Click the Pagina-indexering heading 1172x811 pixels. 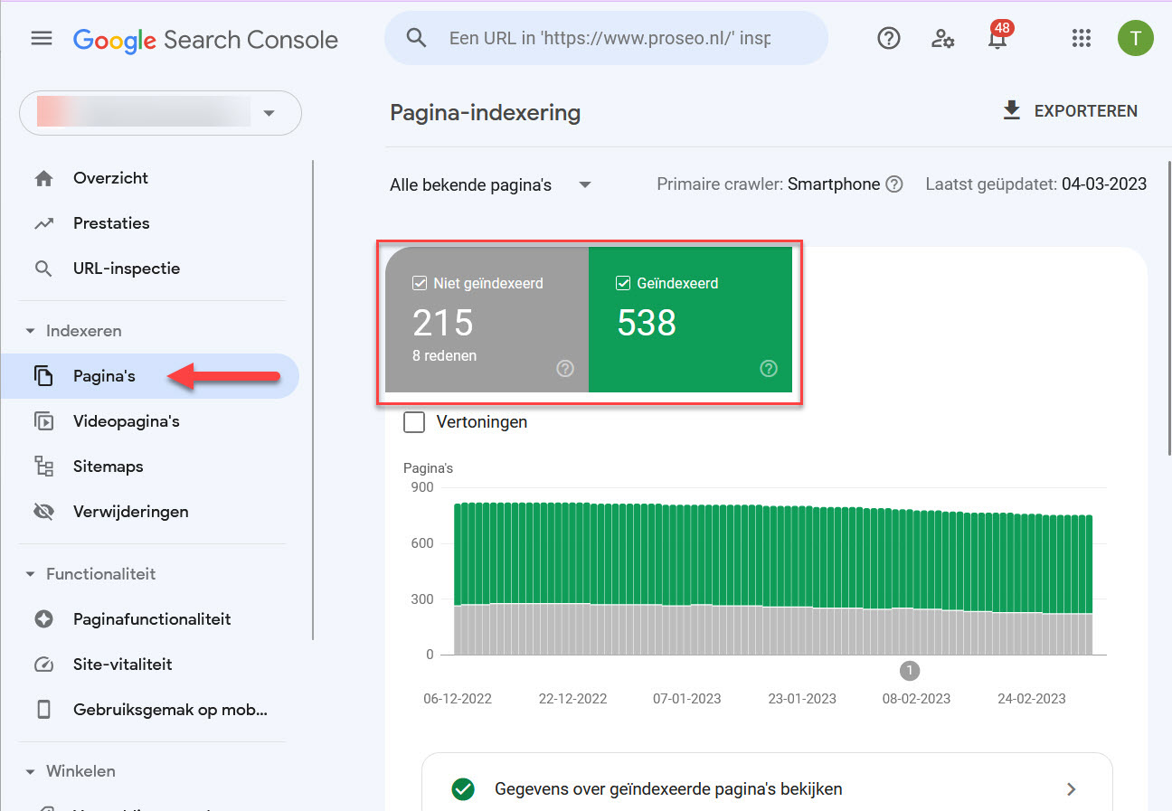(x=485, y=113)
